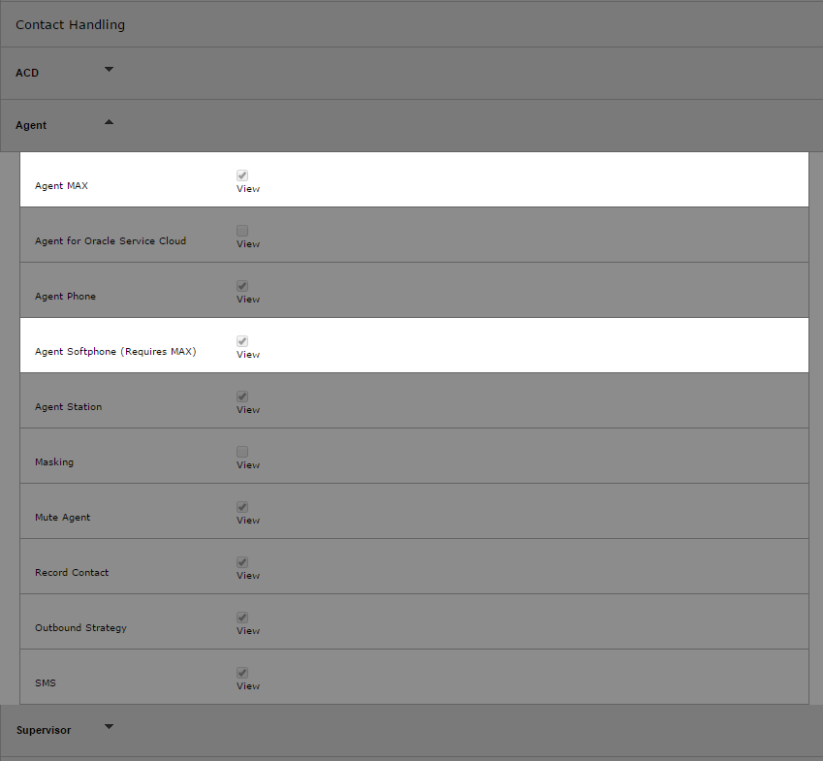
Task: Toggle the Agent Phone View checkbox
Action: pos(242,286)
